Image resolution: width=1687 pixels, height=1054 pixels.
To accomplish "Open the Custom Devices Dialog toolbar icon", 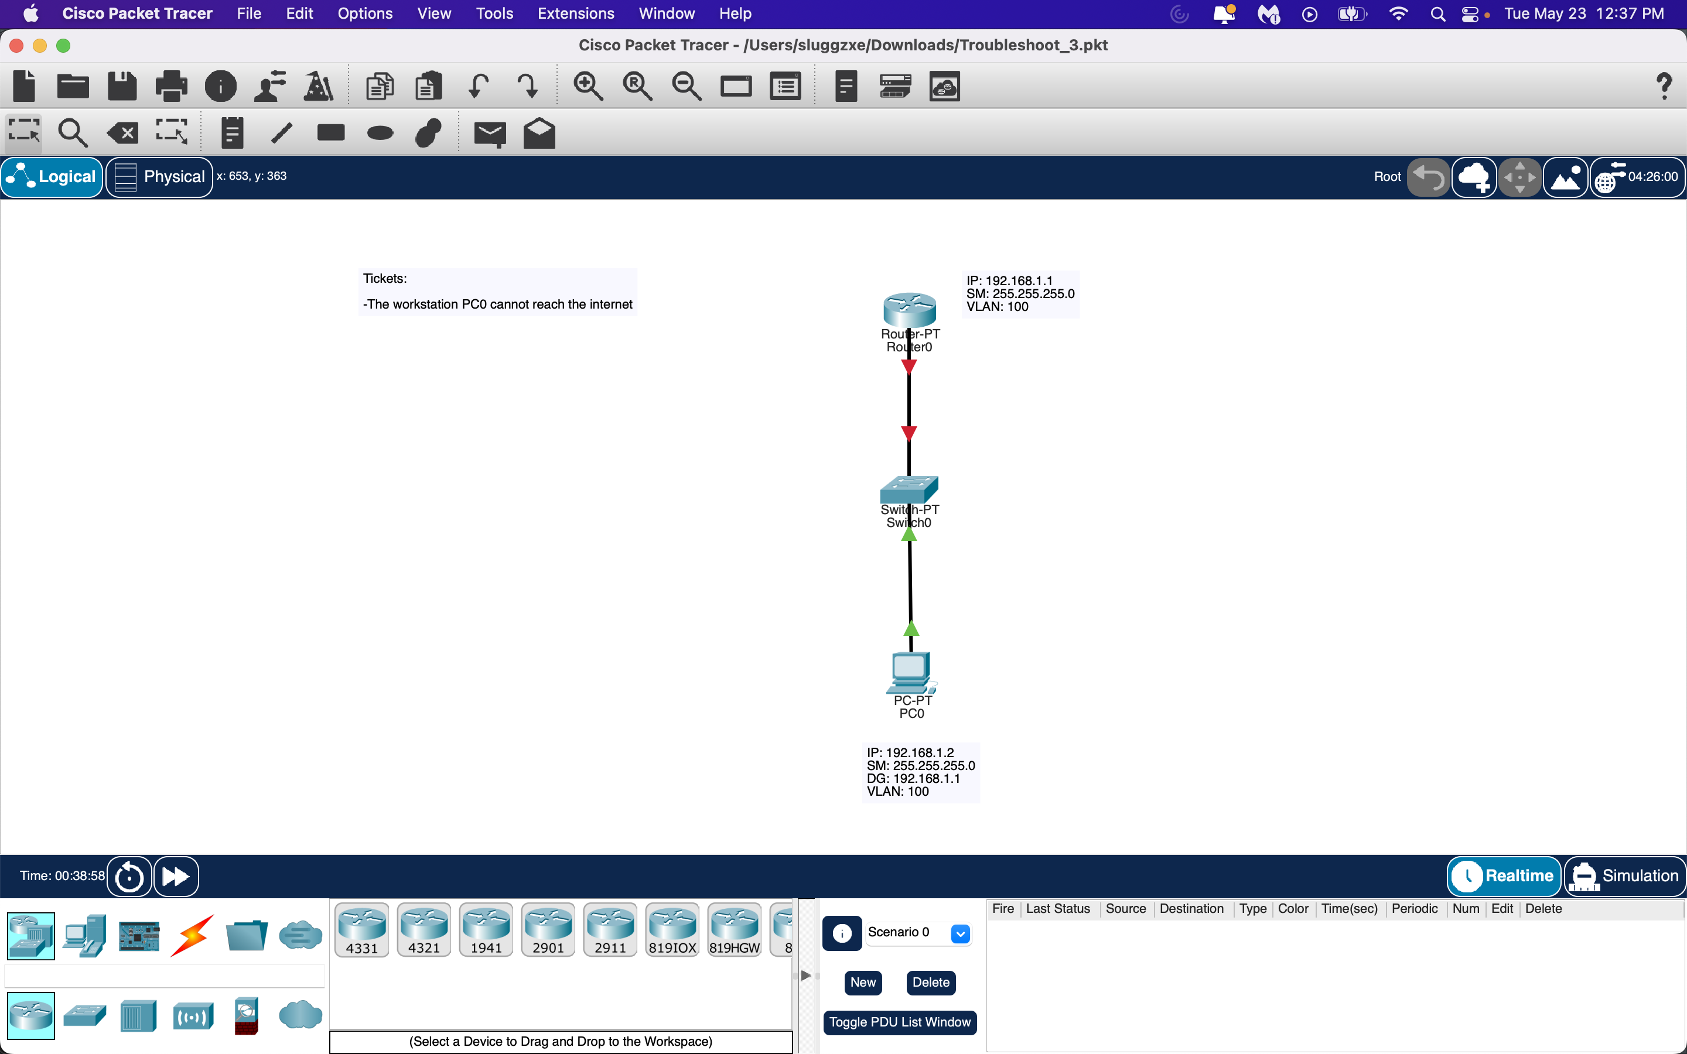I will coord(944,85).
